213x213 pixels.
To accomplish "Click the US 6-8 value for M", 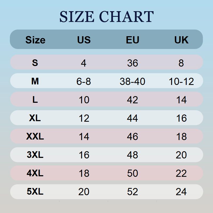I will tap(84, 81).
